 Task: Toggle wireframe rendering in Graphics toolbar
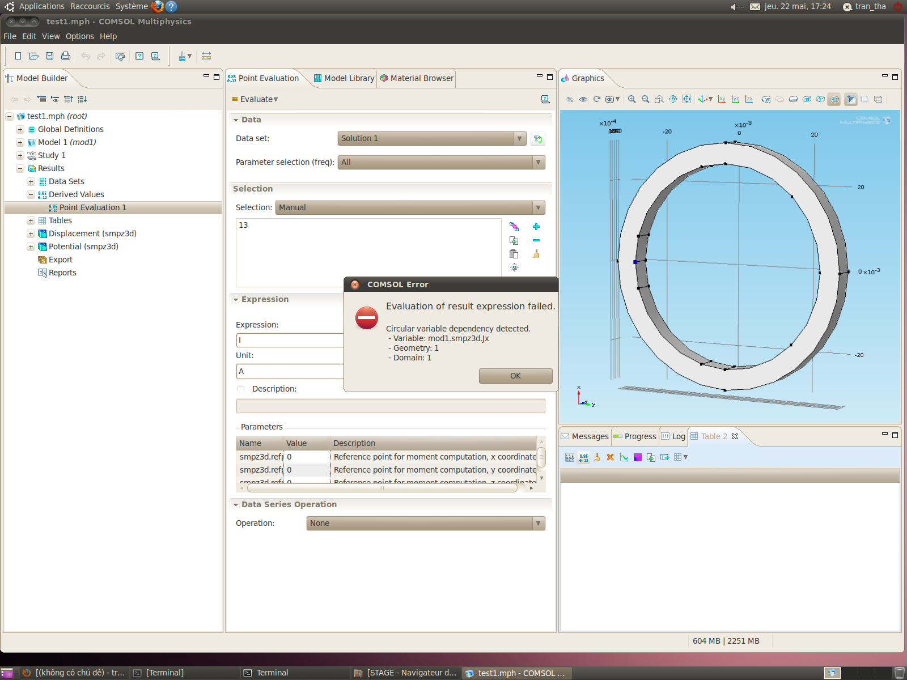[878, 99]
